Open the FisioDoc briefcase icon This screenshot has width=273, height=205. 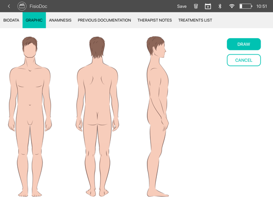pos(22,6)
